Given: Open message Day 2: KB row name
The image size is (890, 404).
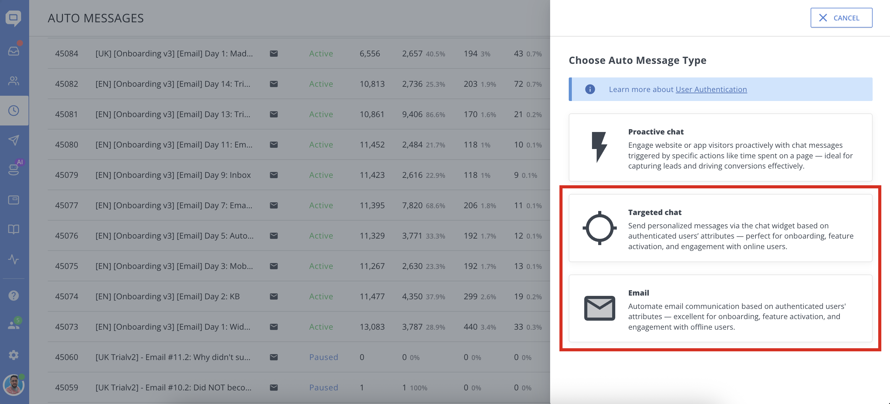Looking at the screenshot, I should tap(167, 296).
